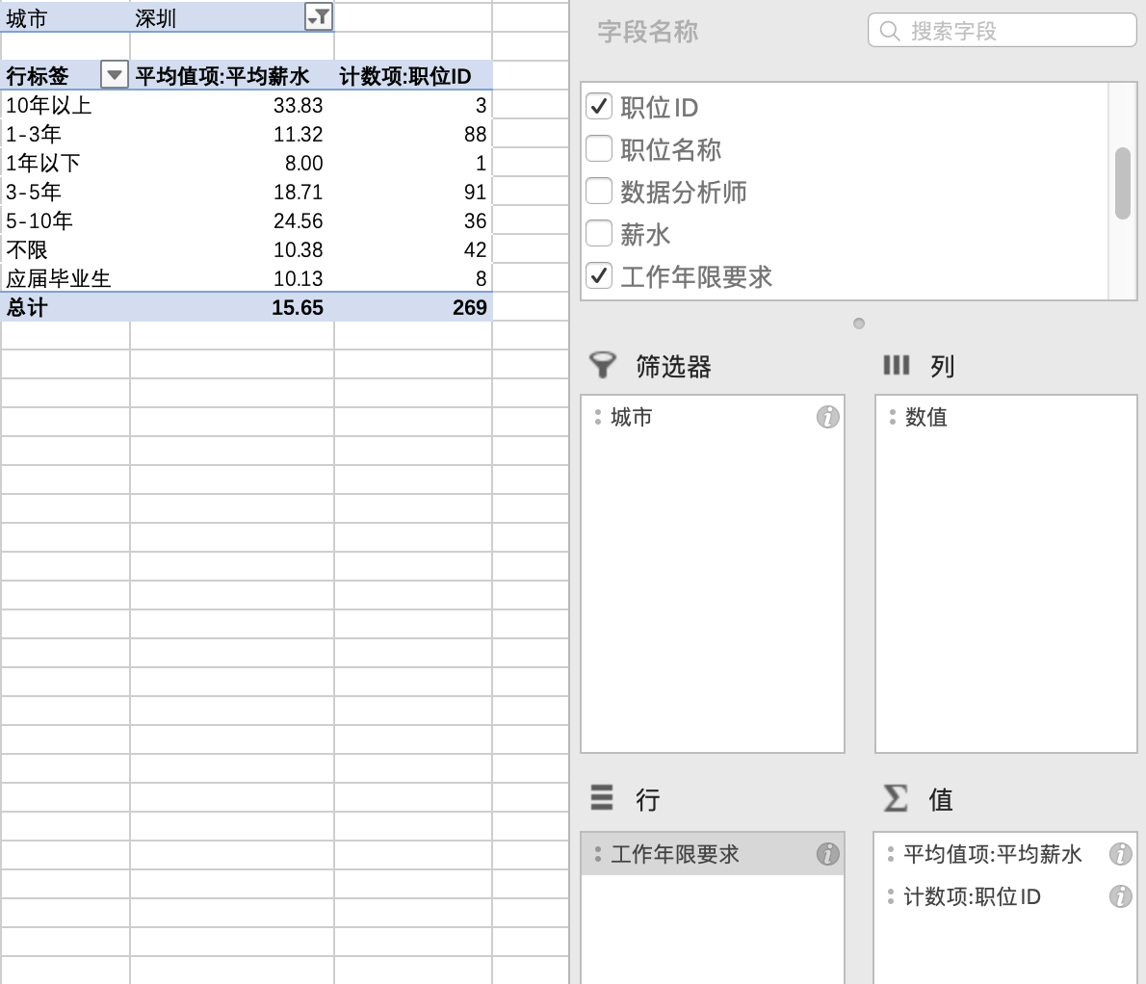Select the 数值 item in columns area

pyautogui.click(x=926, y=417)
